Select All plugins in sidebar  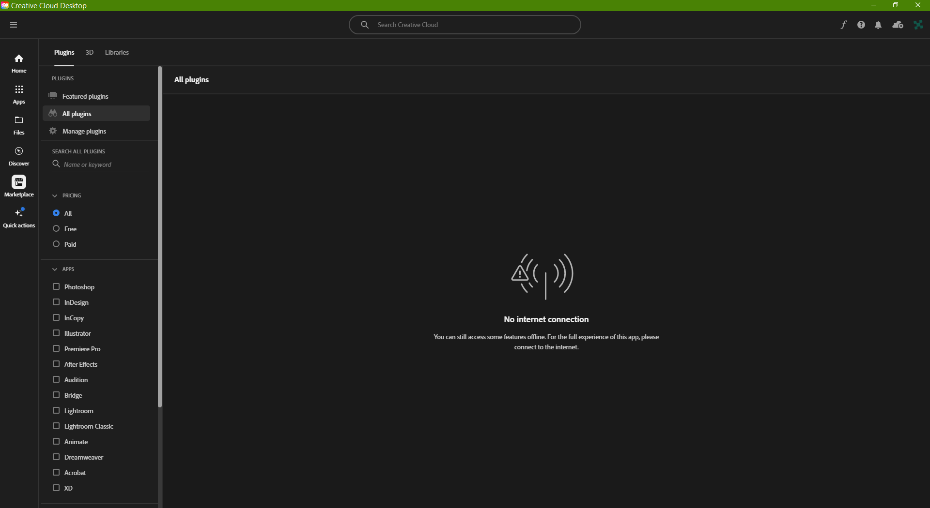[96, 113]
